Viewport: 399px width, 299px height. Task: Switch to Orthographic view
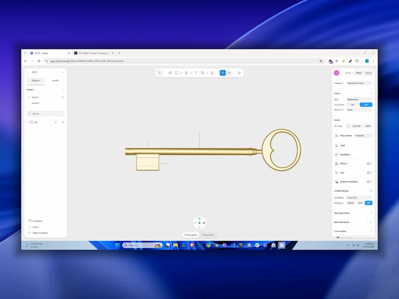click(x=191, y=235)
